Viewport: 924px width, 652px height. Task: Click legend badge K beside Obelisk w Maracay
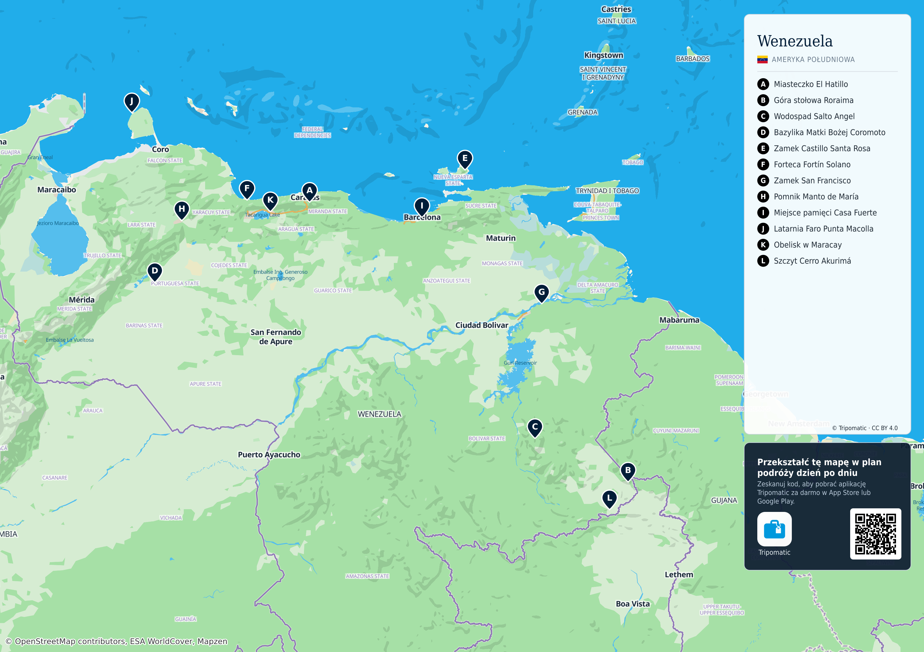[763, 245]
